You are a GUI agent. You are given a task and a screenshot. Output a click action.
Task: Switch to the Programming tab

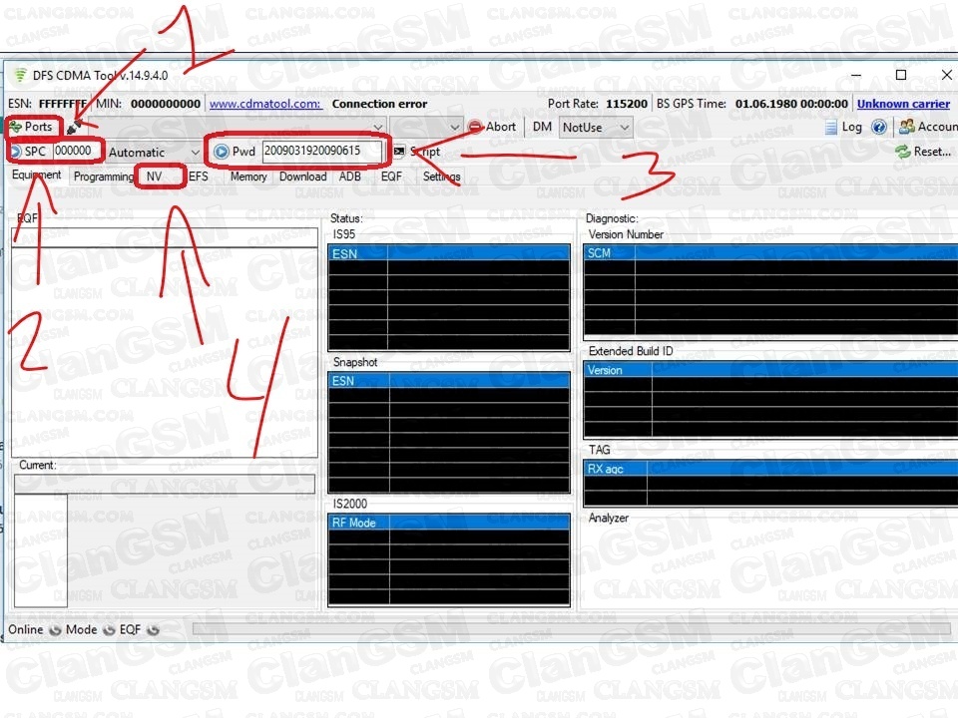point(103,177)
